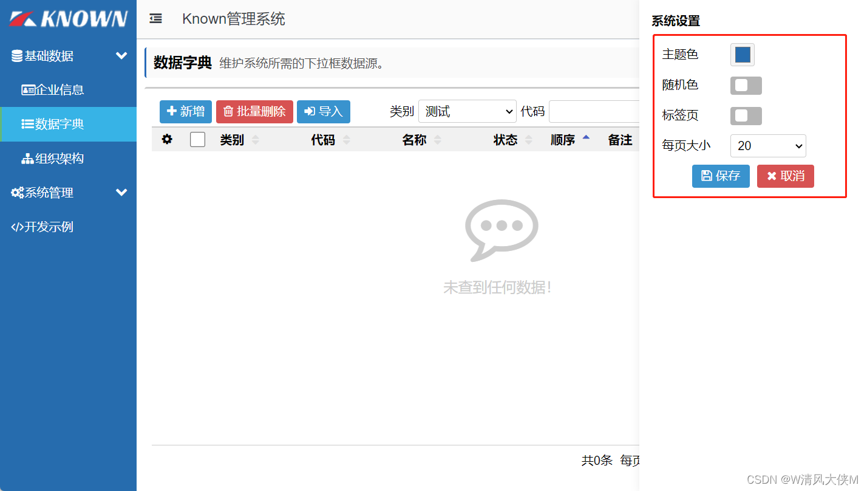The width and height of the screenshot is (867, 491).
Task: Check the select-all checkbox in table header
Action: click(197, 140)
